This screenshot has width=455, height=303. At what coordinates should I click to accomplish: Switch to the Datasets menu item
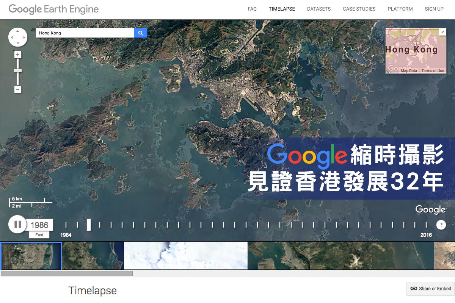coord(319,9)
